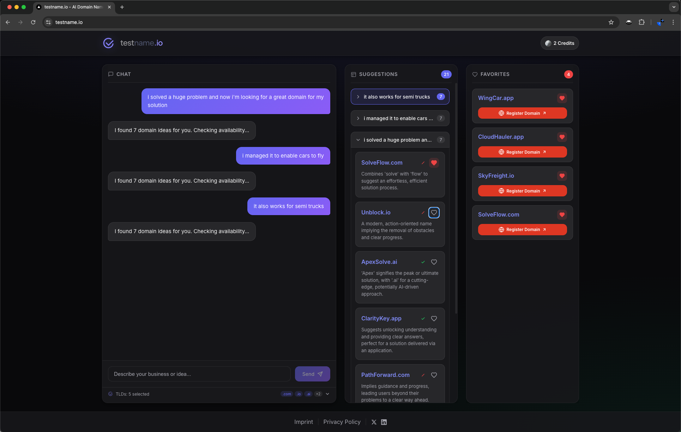Remove WingCar.app from favorites via its heart
Image resolution: width=681 pixels, height=432 pixels.
pos(562,98)
